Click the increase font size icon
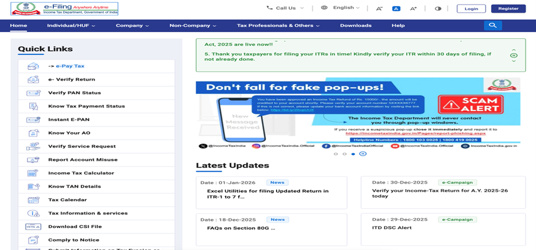The width and height of the screenshot is (536, 250). pos(413,9)
